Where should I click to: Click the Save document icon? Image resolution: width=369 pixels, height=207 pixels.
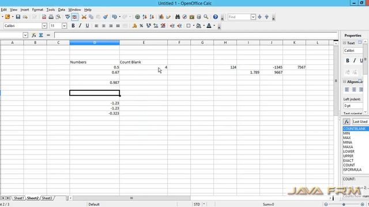[18, 17]
